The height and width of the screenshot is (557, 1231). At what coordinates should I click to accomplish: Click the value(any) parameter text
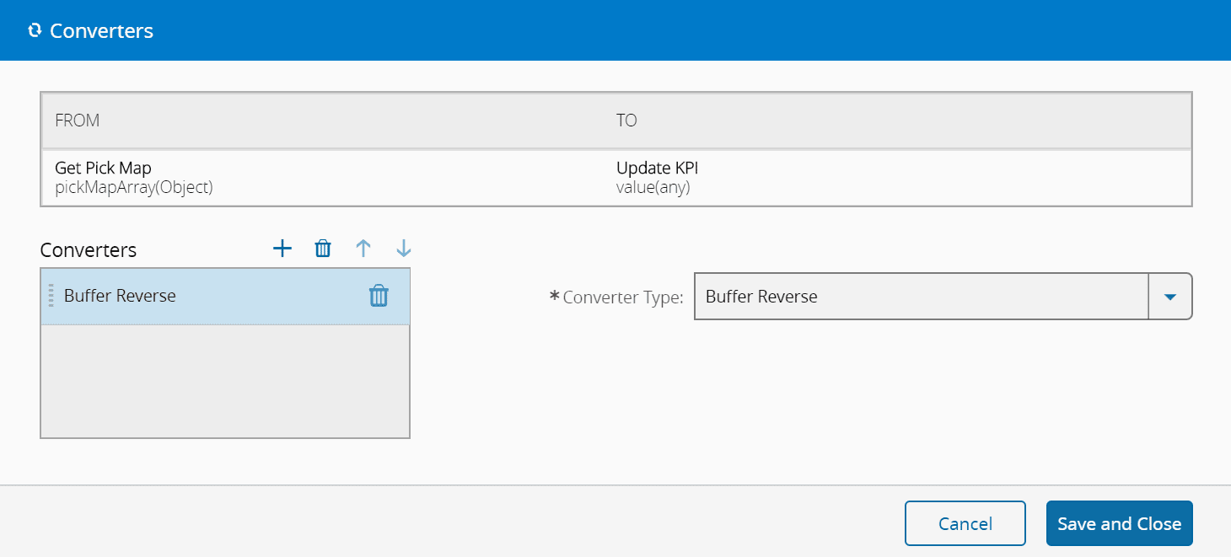click(653, 188)
